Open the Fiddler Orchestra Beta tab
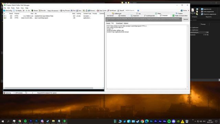This screenshot has height=124, width=220. [180, 16]
